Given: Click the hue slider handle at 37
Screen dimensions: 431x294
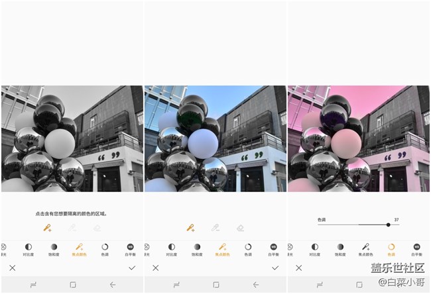Looking at the screenshot, I should [388, 225].
